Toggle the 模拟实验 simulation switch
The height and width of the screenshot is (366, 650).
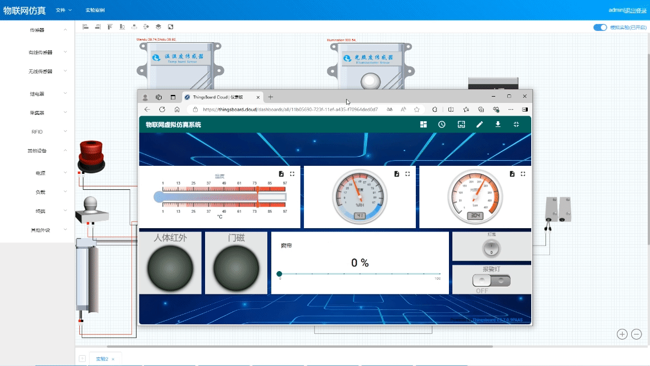tap(600, 27)
